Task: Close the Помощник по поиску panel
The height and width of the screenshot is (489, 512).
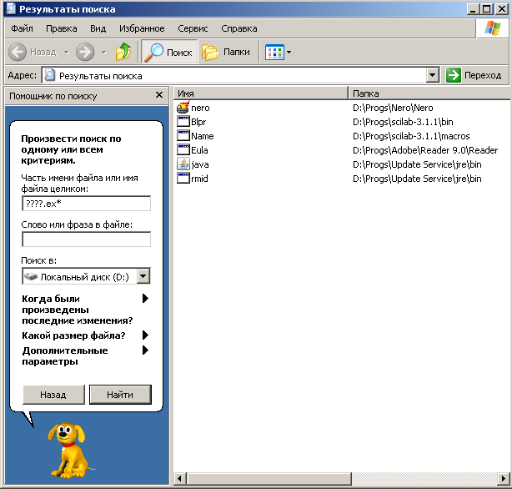Action: point(159,95)
